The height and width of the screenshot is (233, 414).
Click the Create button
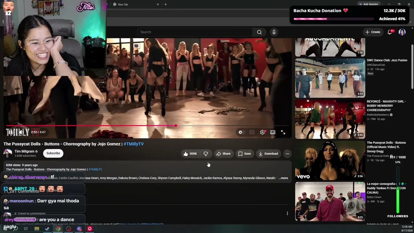(373, 32)
